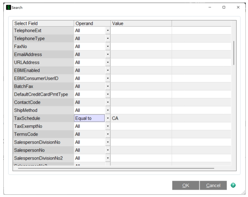The image size is (248, 197).
Task: Click the Operand column header
Action: (x=92, y=24)
